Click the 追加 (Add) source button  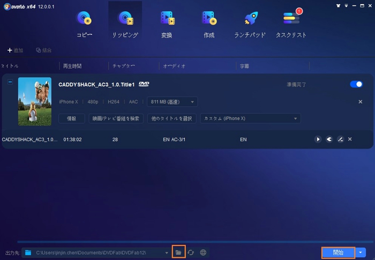15,50
